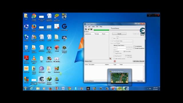
Task: Select the Last Digits radio button
Action: point(126,57)
